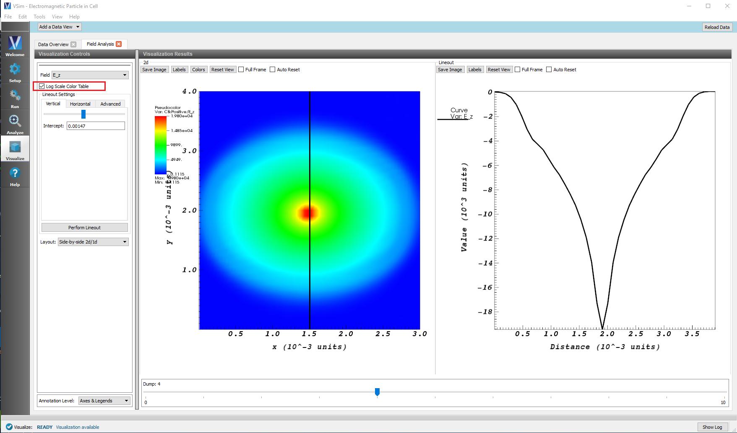The image size is (737, 433).
Task: Close the Data Overview tab
Action: click(73, 44)
